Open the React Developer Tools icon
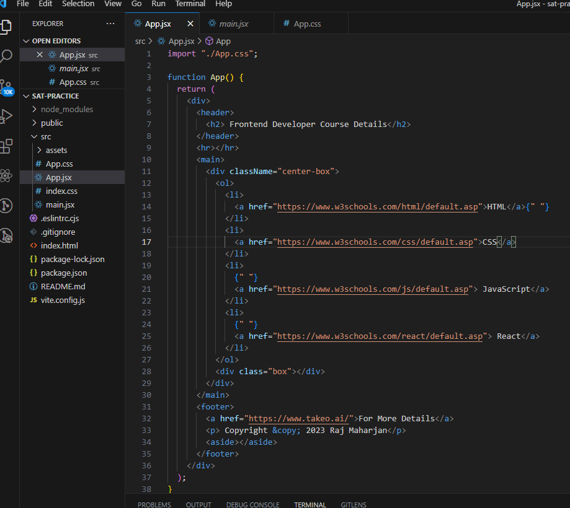 pyautogui.click(x=7, y=175)
